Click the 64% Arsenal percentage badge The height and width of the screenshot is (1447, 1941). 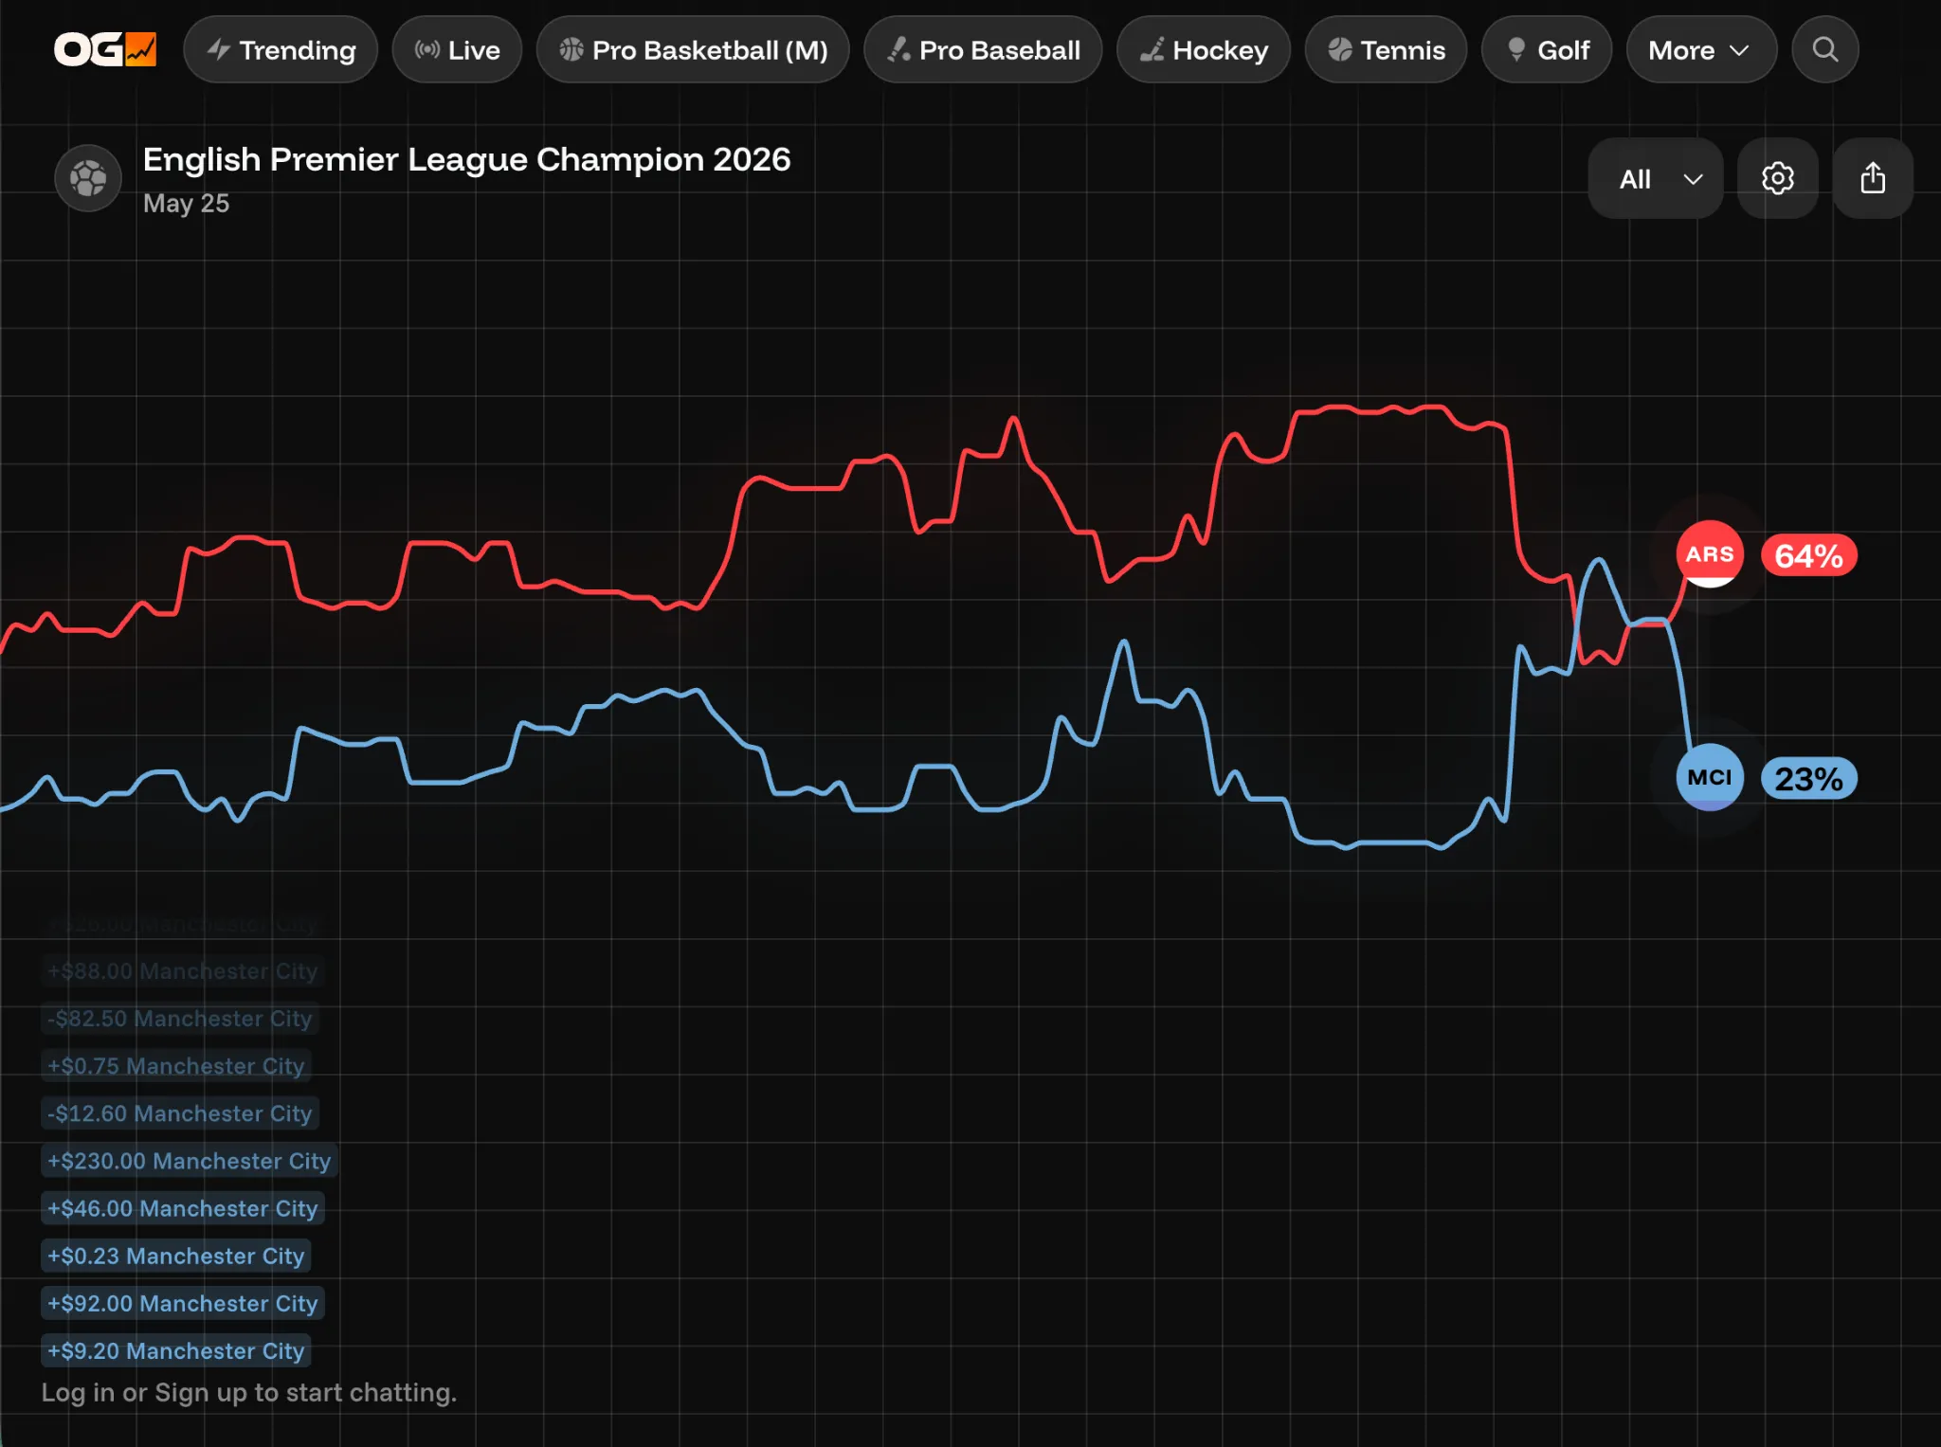point(1808,555)
